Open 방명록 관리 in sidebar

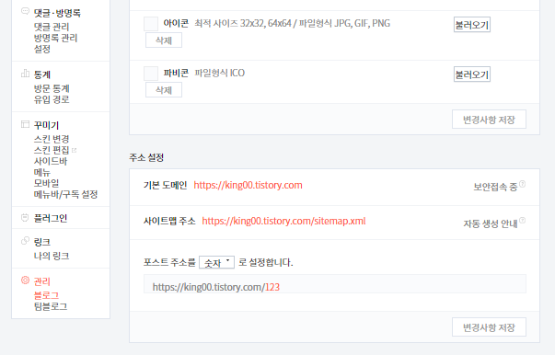(55, 38)
